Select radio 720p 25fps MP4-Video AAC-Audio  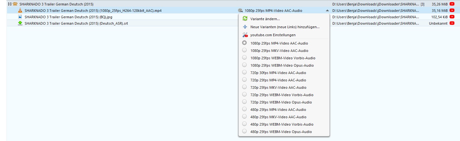(244, 79)
